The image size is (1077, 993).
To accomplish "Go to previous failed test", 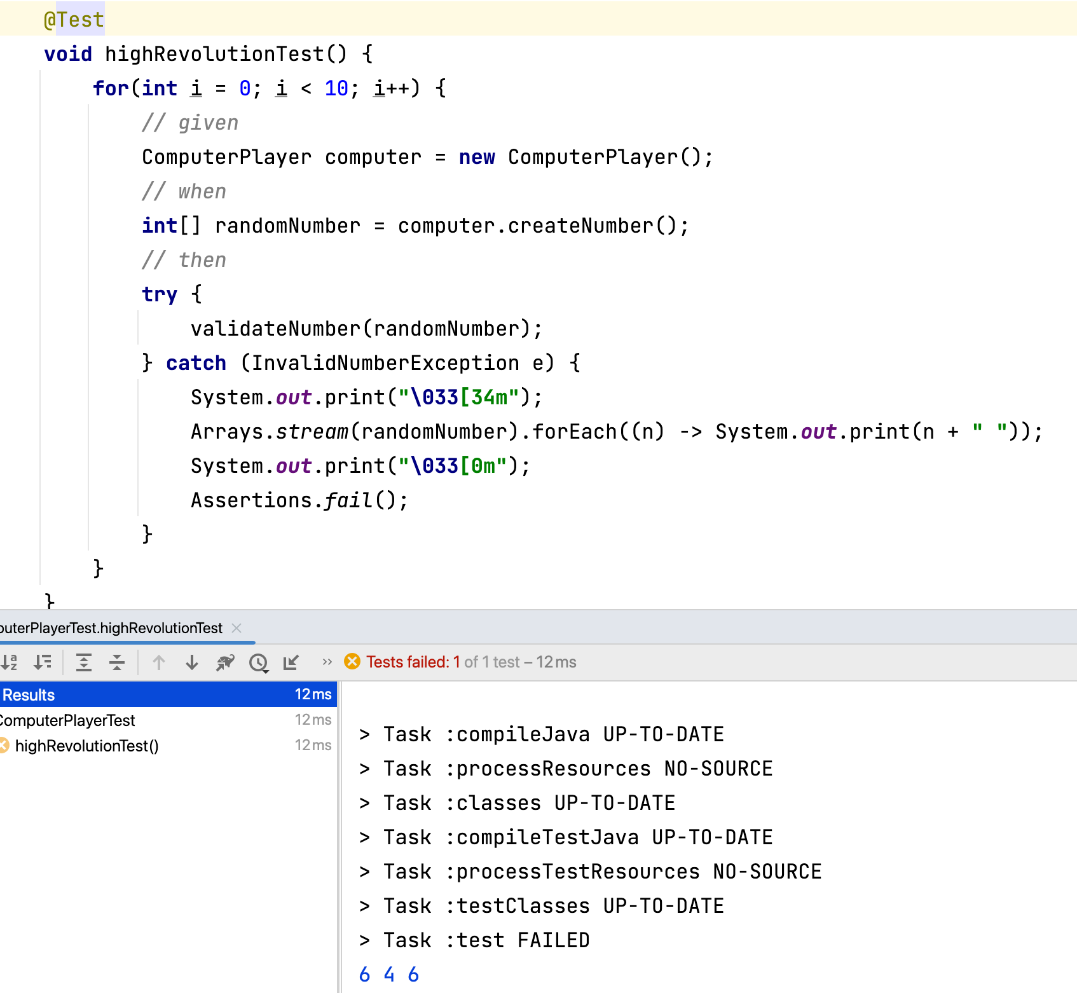I will click(x=159, y=662).
